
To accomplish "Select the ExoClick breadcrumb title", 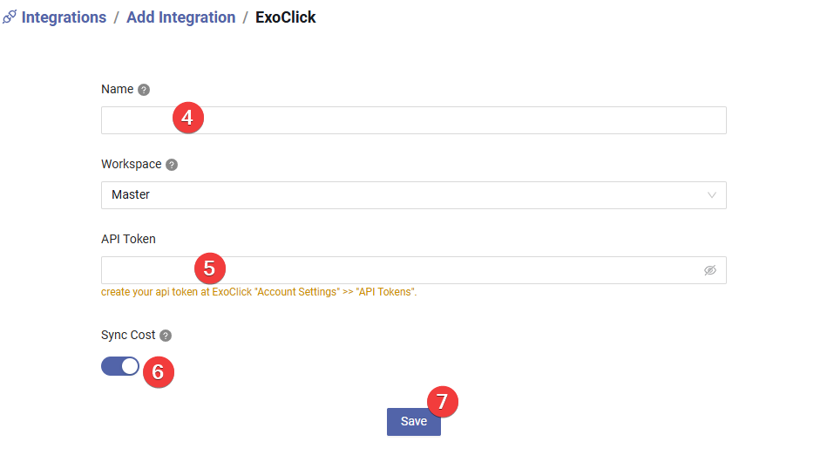I will [285, 17].
